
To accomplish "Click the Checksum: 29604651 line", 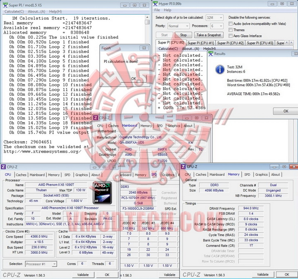I will (x=28, y=142).
